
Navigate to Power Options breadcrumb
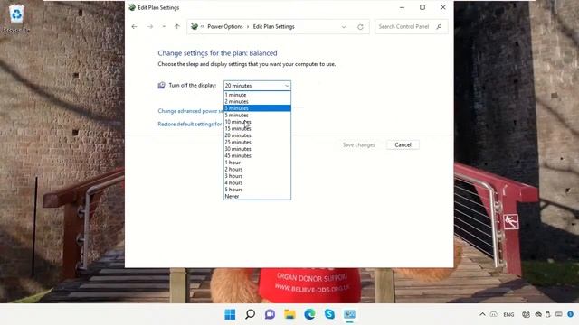(225, 26)
